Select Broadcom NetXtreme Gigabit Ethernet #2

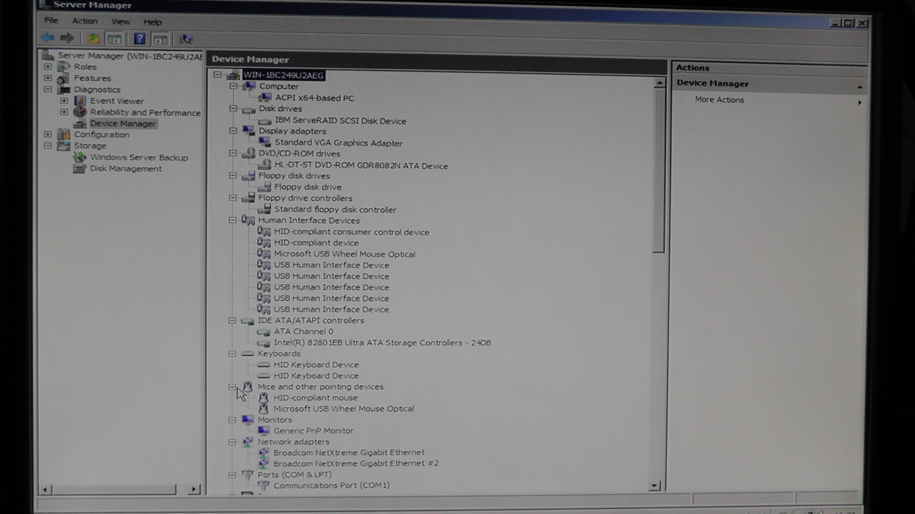tap(355, 463)
